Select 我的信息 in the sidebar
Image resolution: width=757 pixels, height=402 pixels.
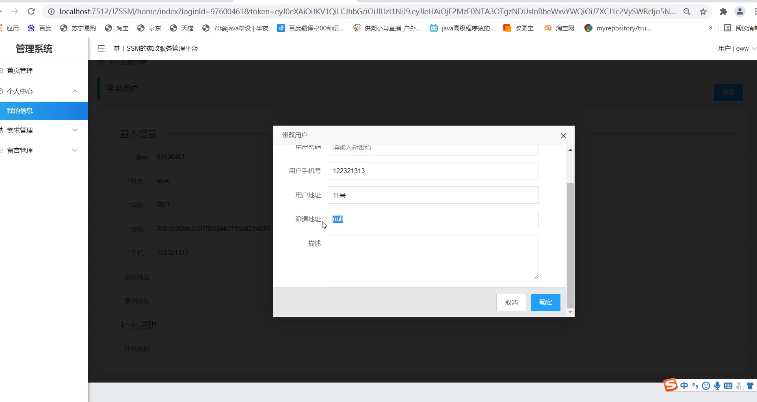tap(44, 111)
